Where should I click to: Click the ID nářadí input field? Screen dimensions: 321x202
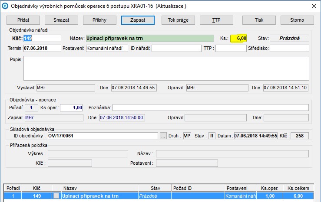point(176,48)
